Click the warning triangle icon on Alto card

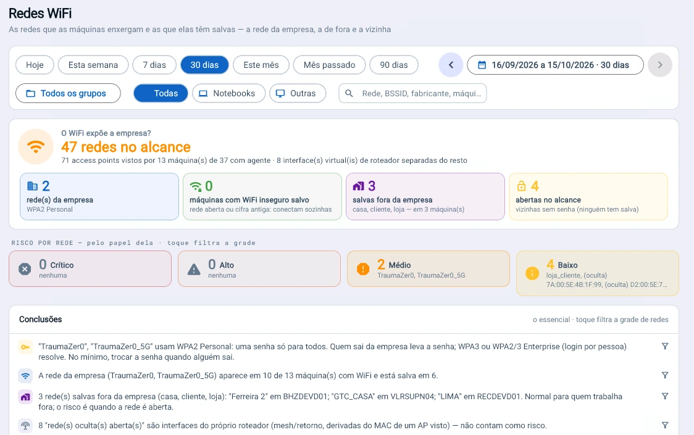(x=194, y=268)
